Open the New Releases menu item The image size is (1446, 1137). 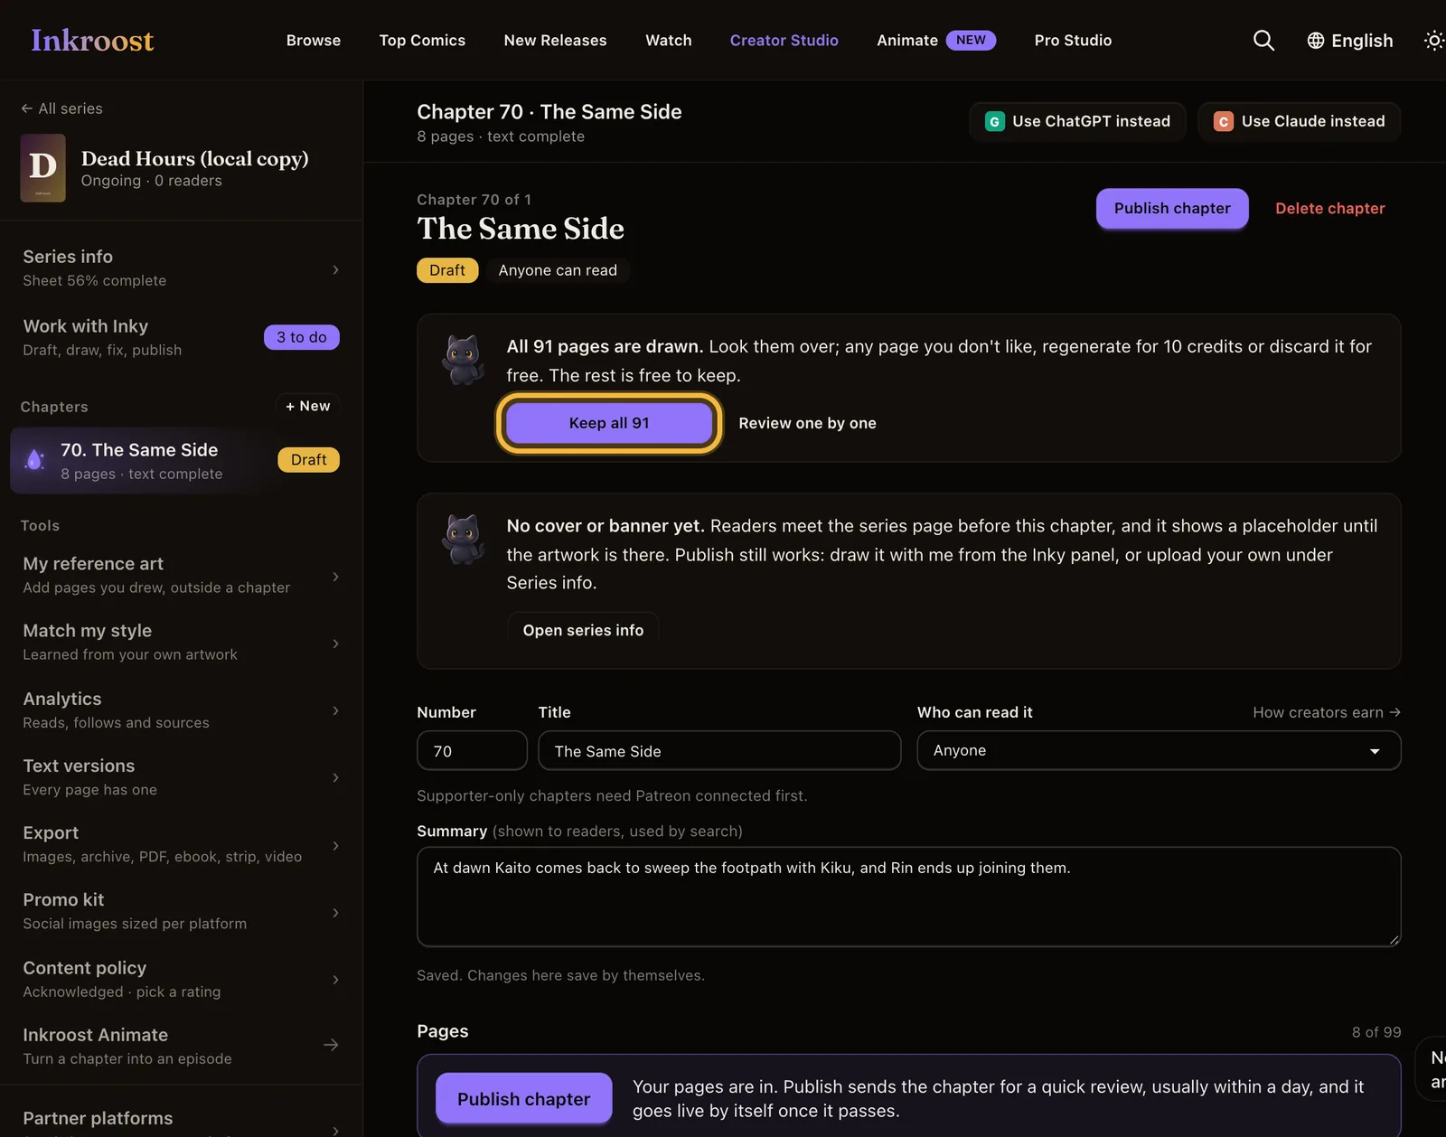pos(555,41)
